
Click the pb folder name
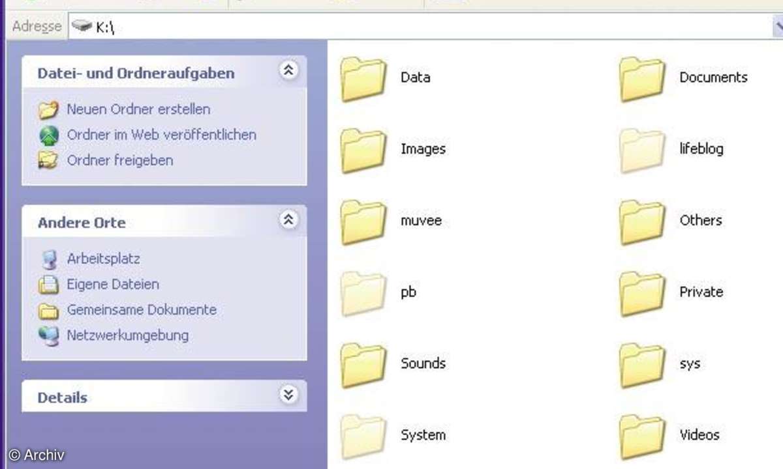[408, 292]
